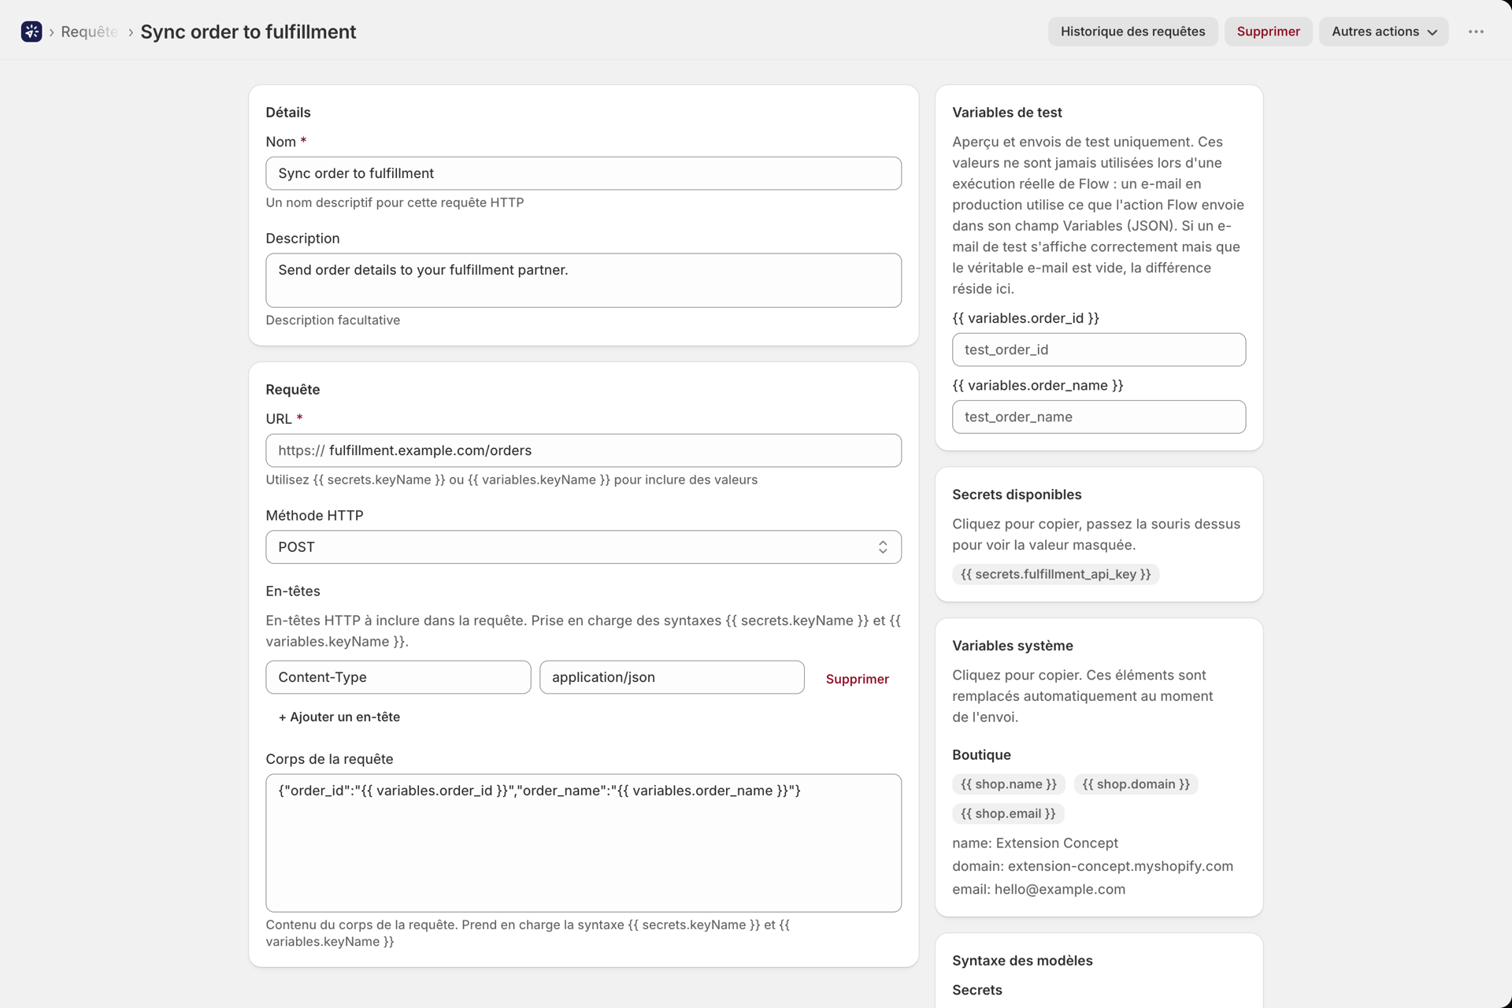Edit the test_order_id variable field
The height and width of the screenshot is (1008, 1512).
pos(1099,350)
